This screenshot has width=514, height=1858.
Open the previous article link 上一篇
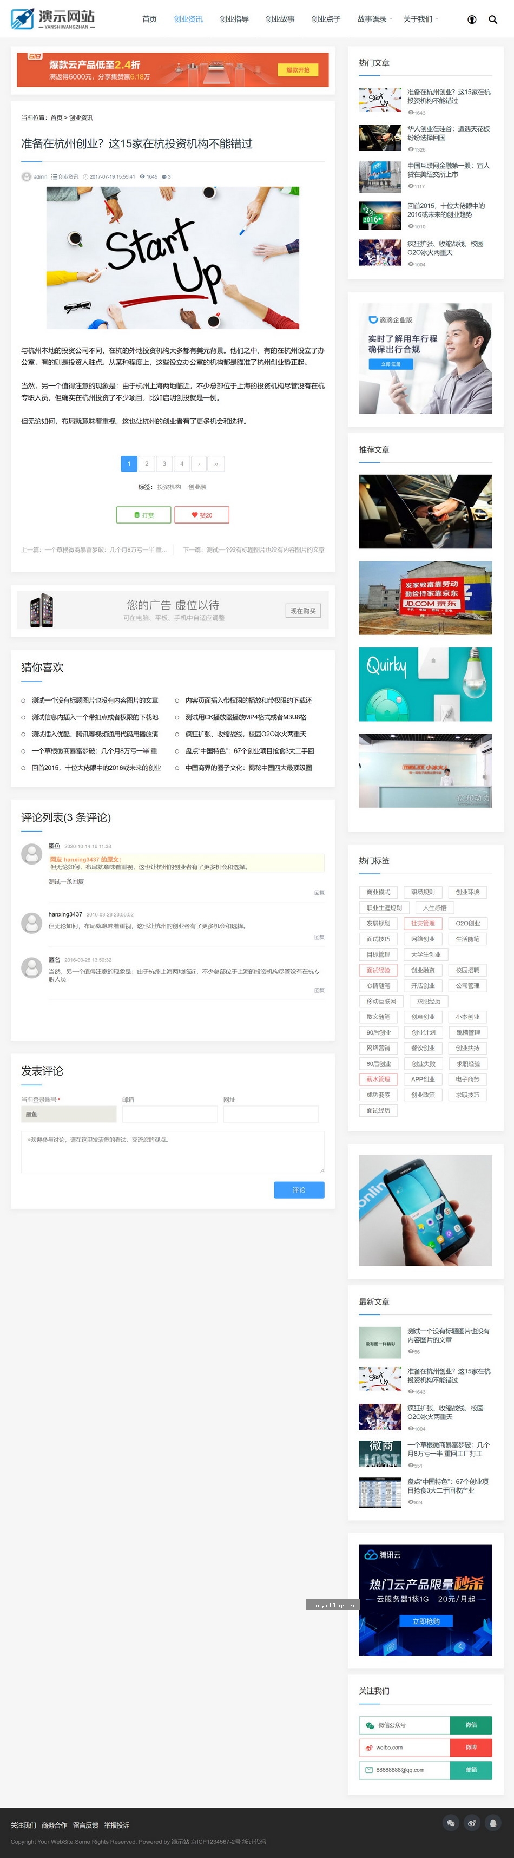[95, 549]
